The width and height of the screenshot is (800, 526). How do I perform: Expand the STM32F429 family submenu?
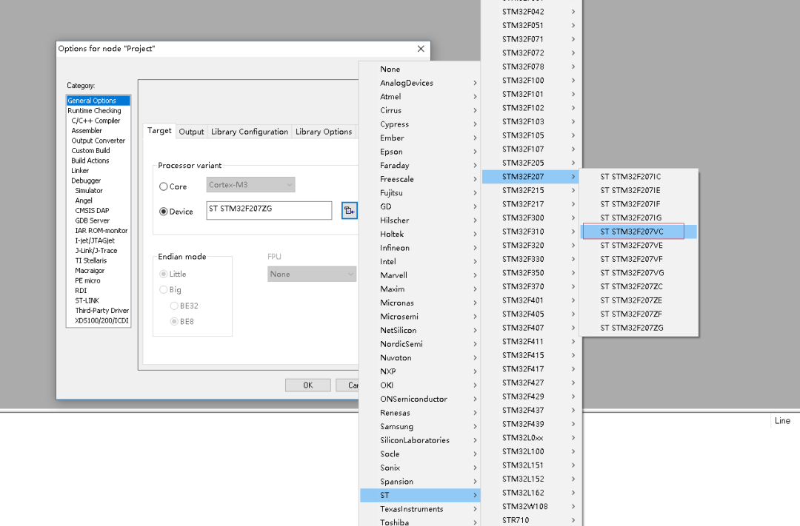[x=531, y=397]
